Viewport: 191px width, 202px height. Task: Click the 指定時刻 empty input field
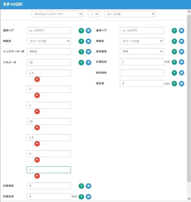tap(142, 73)
